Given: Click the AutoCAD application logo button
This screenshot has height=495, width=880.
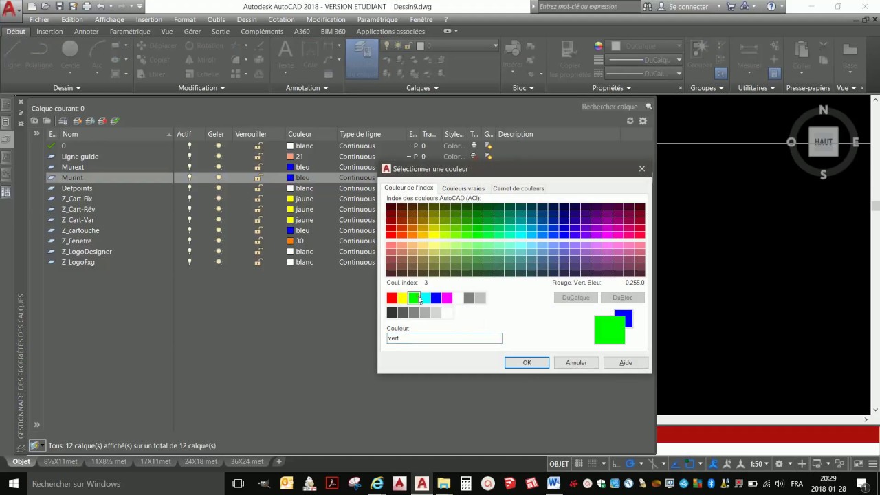Looking at the screenshot, I should pyautogui.click(x=10, y=10).
